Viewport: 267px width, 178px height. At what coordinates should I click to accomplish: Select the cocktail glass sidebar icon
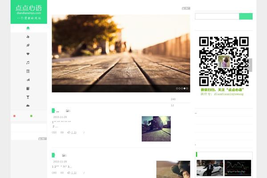point(28,97)
